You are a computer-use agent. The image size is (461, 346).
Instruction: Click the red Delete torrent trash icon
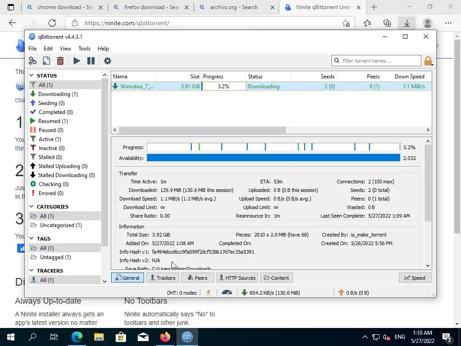click(x=60, y=61)
